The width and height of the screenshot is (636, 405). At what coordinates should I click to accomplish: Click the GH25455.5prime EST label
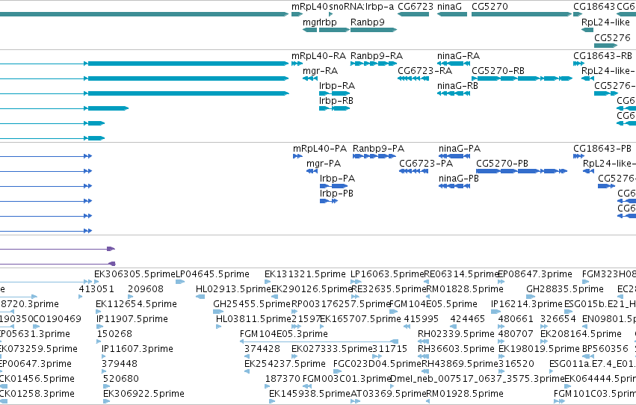pyautogui.click(x=252, y=304)
